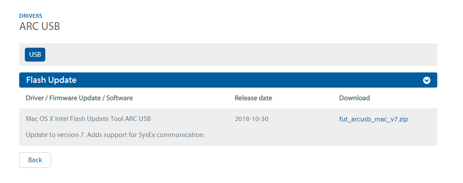Open the zip download link for Mac
Viewport: 463px width, 183px height.
click(373, 119)
